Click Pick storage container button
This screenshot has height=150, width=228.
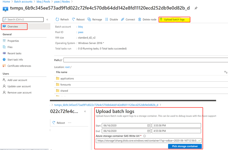(x=185, y=146)
